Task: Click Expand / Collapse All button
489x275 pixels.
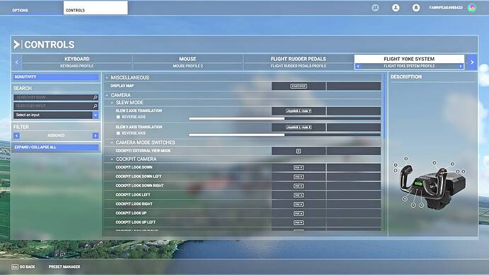Action: (56, 147)
